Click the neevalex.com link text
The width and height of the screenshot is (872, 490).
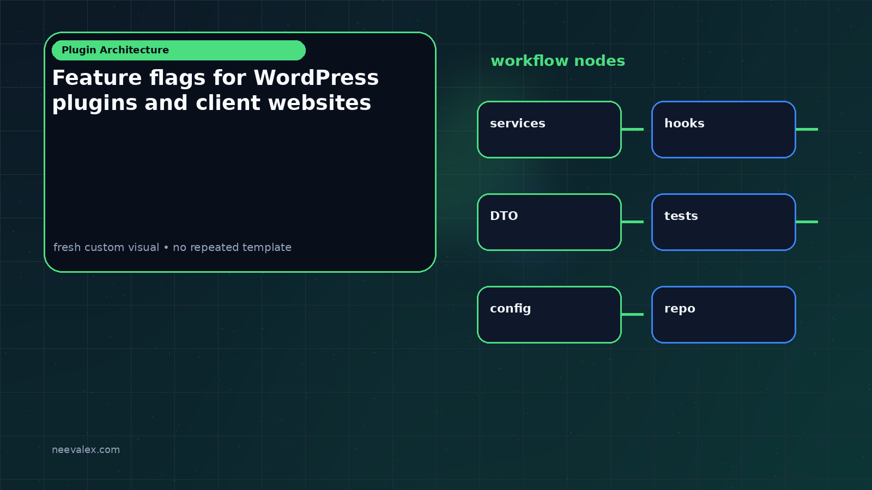(x=86, y=450)
